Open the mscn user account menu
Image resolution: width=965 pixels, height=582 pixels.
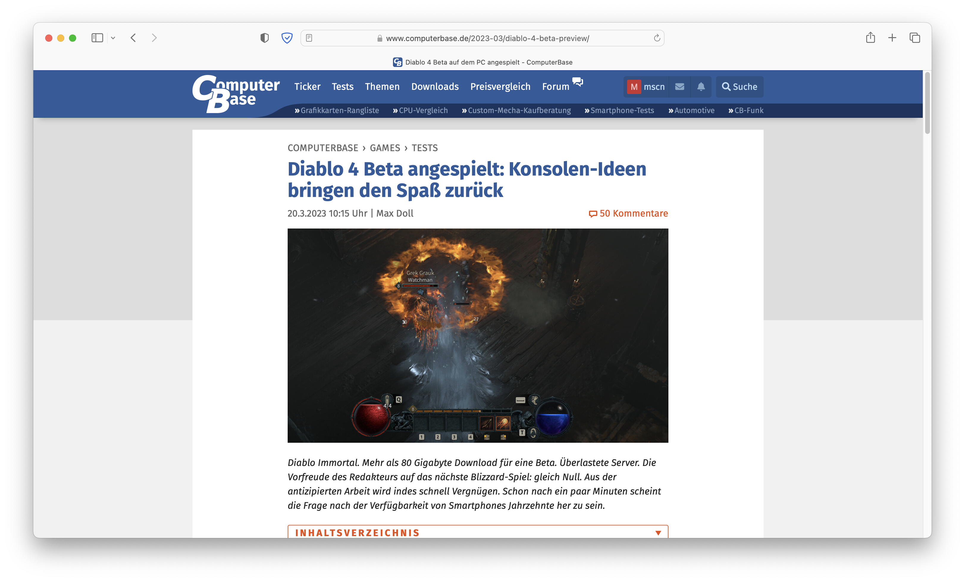646,87
